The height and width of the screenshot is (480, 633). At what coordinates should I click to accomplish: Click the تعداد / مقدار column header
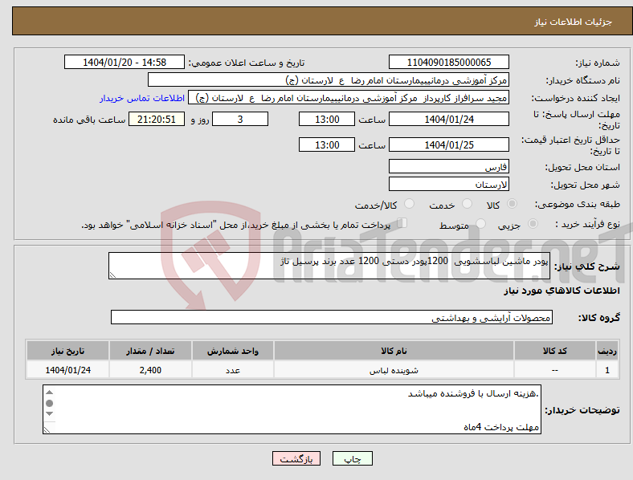click(x=150, y=351)
